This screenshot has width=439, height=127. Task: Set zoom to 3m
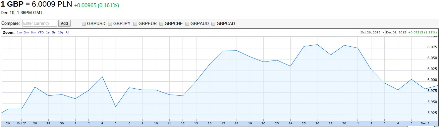tap(26, 33)
